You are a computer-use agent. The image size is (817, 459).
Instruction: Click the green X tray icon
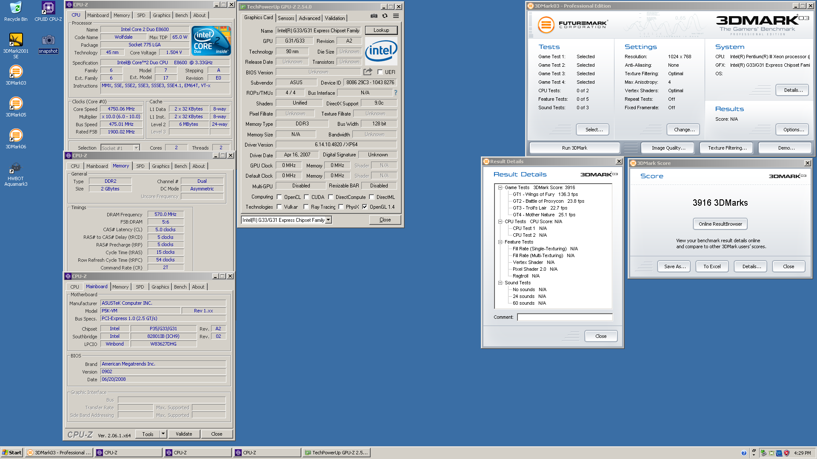(x=771, y=453)
